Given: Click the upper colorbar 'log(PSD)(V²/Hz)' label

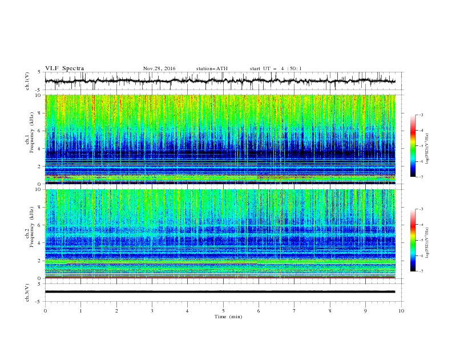Looking at the screenshot, I should (x=427, y=149).
